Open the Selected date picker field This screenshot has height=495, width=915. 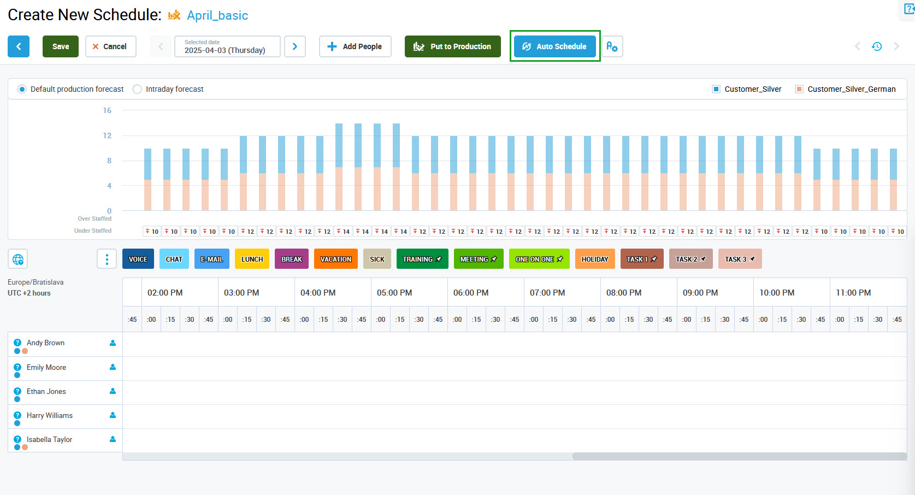click(227, 46)
